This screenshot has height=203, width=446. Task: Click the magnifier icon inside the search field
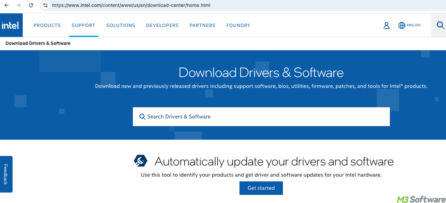[x=142, y=117]
